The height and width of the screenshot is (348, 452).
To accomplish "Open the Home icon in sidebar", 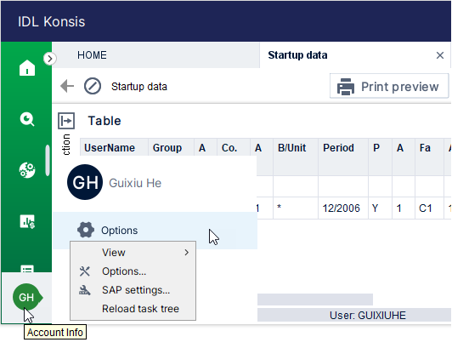I will tap(27, 68).
